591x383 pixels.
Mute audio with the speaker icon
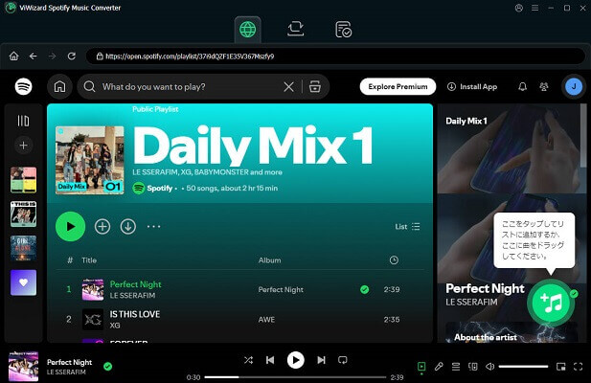point(490,367)
